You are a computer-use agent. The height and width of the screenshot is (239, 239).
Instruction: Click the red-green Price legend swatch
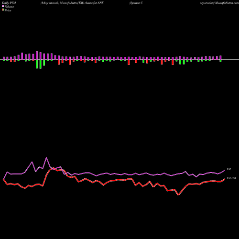(x=3, y=10)
